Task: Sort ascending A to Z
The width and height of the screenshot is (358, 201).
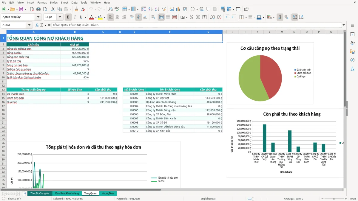Action: pos(151,9)
